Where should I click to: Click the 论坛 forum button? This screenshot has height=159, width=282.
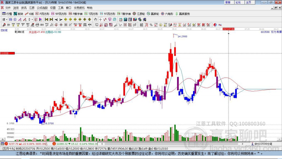click(x=239, y=2)
